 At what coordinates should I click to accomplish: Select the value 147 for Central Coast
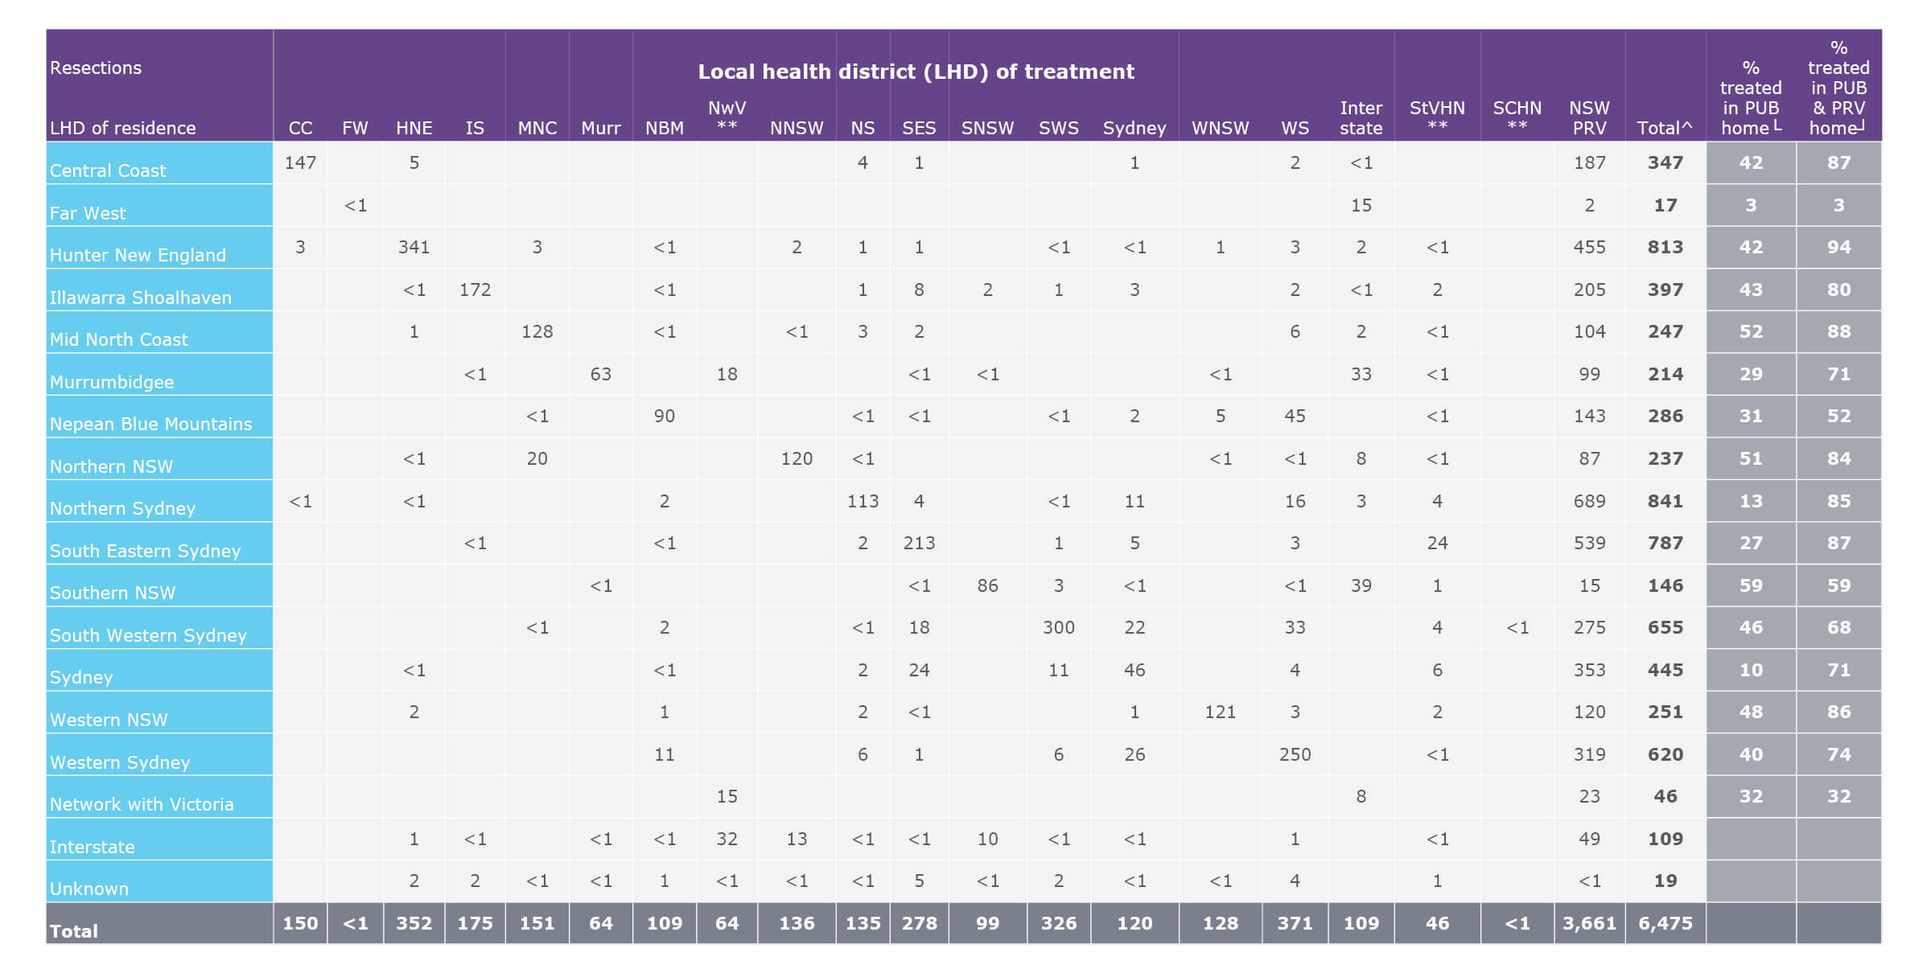click(x=300, y=163)
